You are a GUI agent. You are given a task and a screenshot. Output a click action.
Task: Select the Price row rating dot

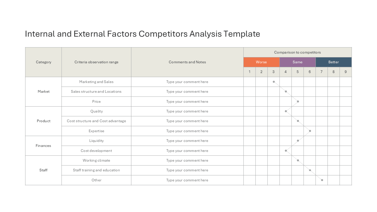[298, 101]
